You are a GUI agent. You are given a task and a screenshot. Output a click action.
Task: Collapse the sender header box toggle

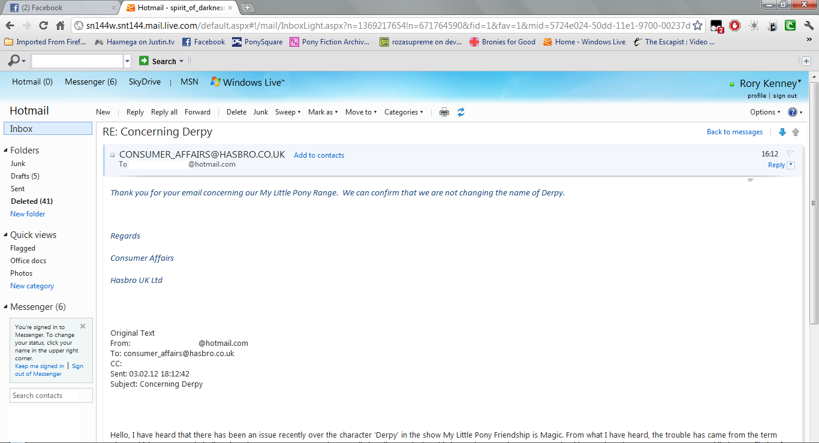pos(113,155)
